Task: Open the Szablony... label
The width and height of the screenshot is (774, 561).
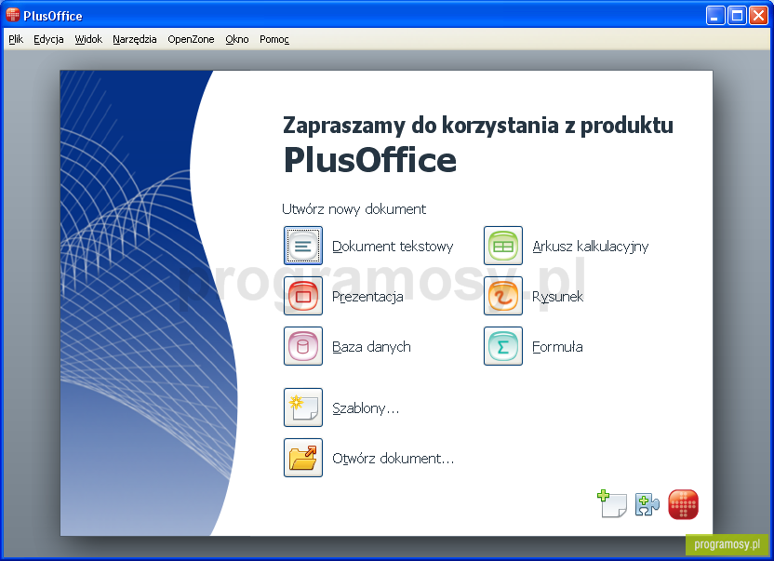Action: (366, 407)
